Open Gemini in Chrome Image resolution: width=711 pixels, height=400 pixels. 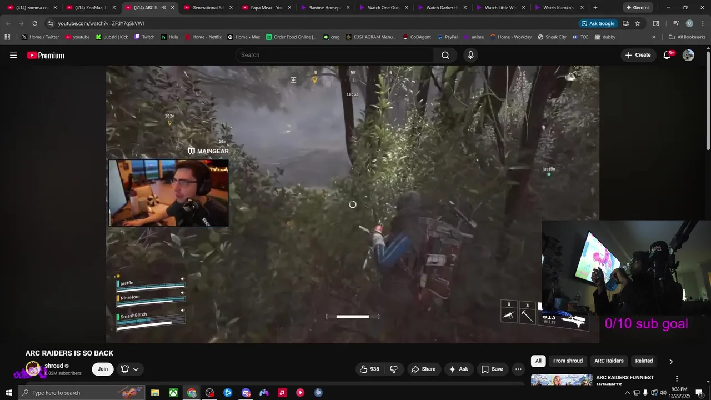[x=637, y=8]
